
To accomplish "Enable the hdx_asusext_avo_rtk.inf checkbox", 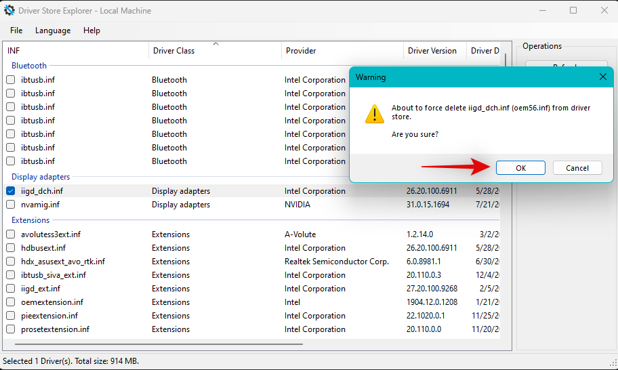I will (x=11, y=262).
